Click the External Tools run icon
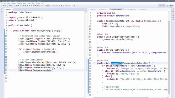Viewport: 175px width, 98px height. click(x=27, y=5)
